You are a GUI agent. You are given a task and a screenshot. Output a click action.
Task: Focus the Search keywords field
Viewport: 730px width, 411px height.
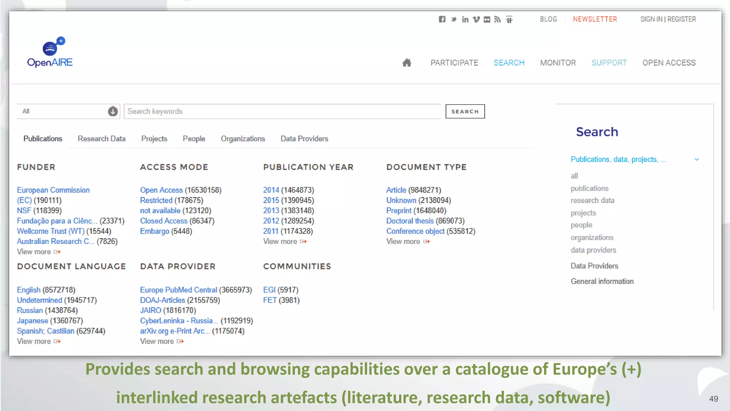point(282,111)
